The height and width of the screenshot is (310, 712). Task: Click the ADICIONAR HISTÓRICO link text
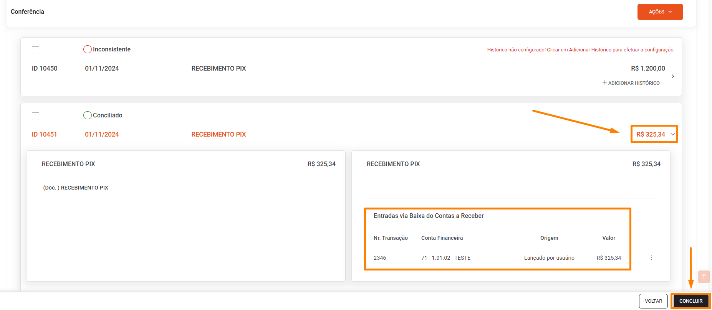tap(634, 83)
